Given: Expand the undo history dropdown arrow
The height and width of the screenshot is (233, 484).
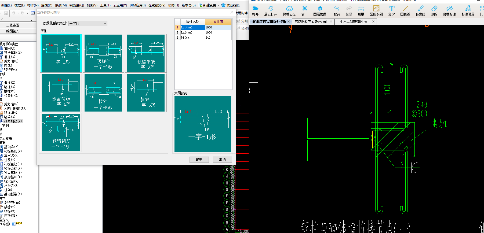Looking at the screenshot, I should click(18, 13).
